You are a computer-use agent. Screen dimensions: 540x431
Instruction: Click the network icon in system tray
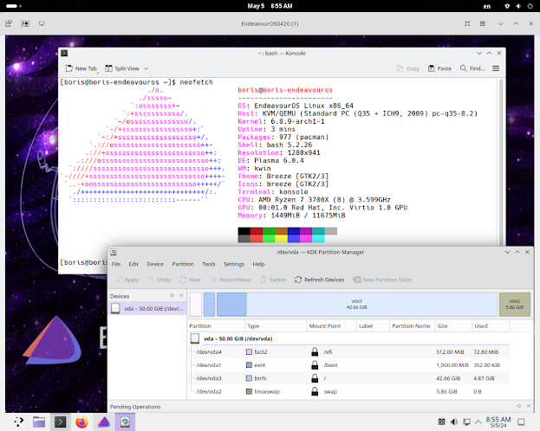(x=466, y=421)
